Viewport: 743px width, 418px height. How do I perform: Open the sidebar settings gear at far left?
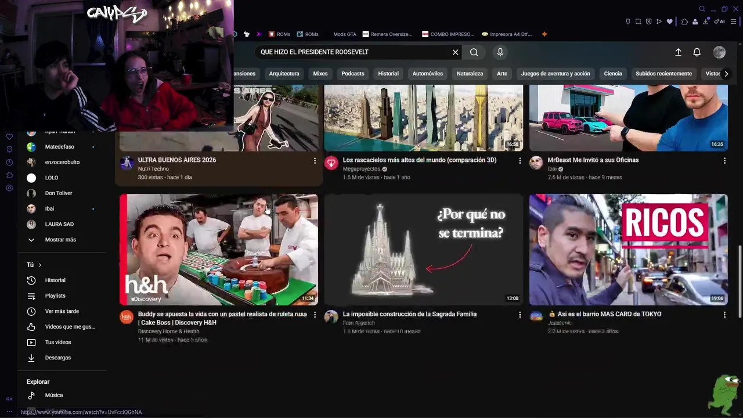tap(9, 188)
